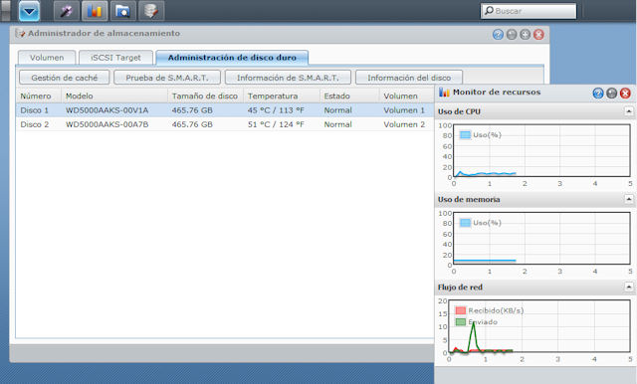Open the main menu arrow button

(x=29, y=11)
